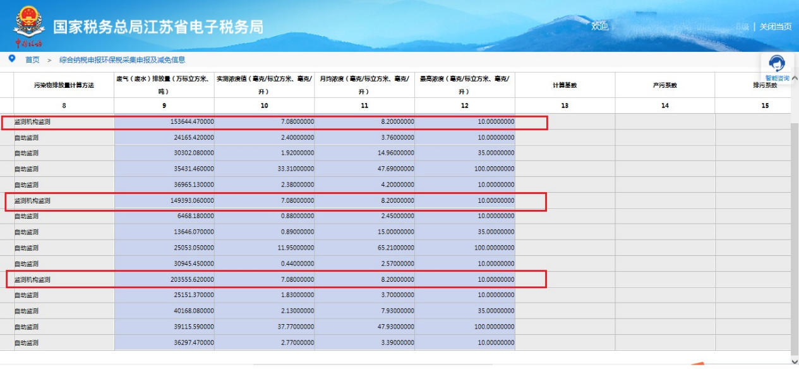The width and height of the screenshot is (799, 369).
Task: Click the location pin breadcrumb icon
Action: [11, 59]
